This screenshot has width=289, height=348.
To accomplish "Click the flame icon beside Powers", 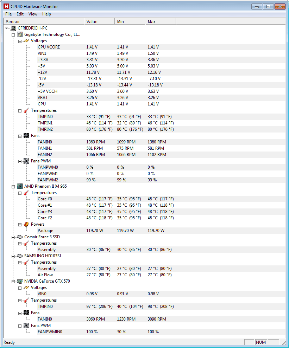I will coord(26,224).
